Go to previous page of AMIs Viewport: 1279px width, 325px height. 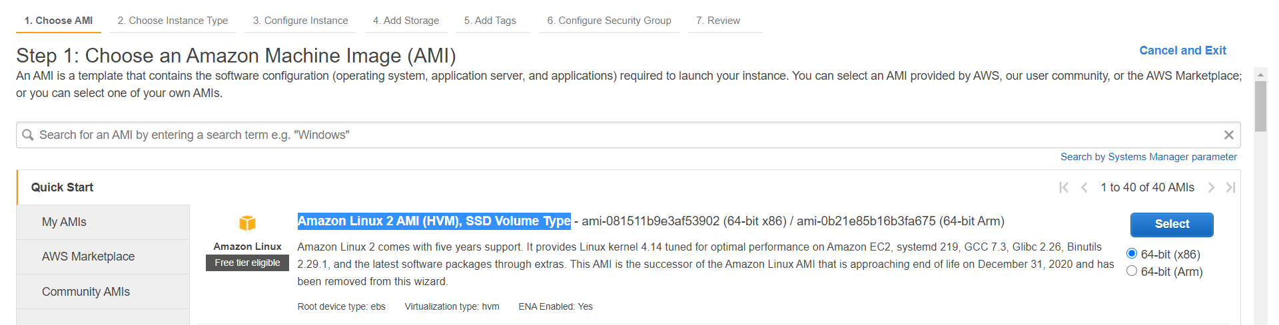(1084, 187)
